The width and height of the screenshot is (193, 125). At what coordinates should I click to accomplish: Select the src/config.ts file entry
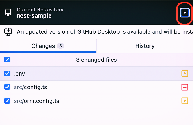coord(96,87)
